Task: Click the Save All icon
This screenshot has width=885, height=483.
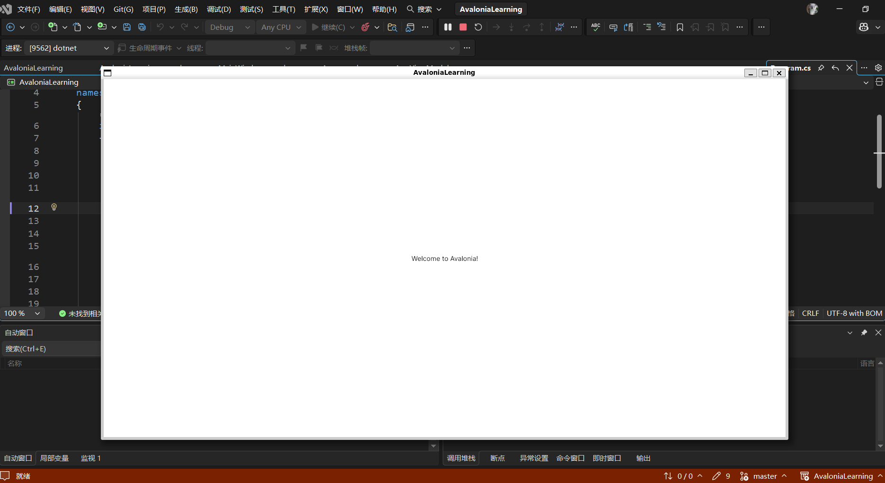Action: tap(142, 27)
